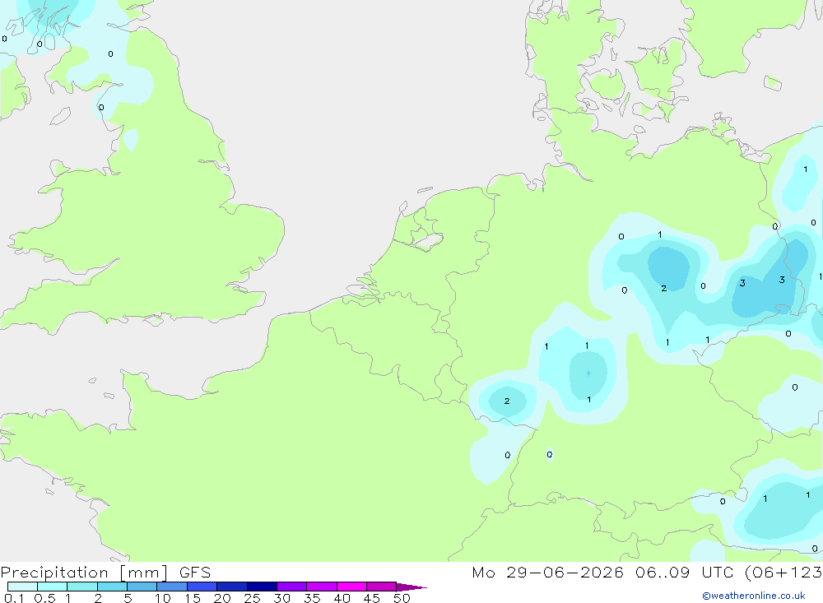
Task: Click the legend tick label "45"
Action: 372,598
